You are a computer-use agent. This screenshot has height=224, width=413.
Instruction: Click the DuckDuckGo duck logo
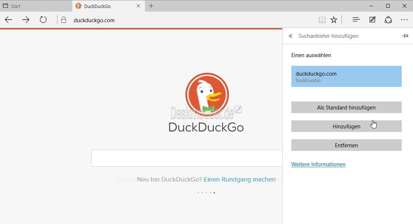pos(207,95)
